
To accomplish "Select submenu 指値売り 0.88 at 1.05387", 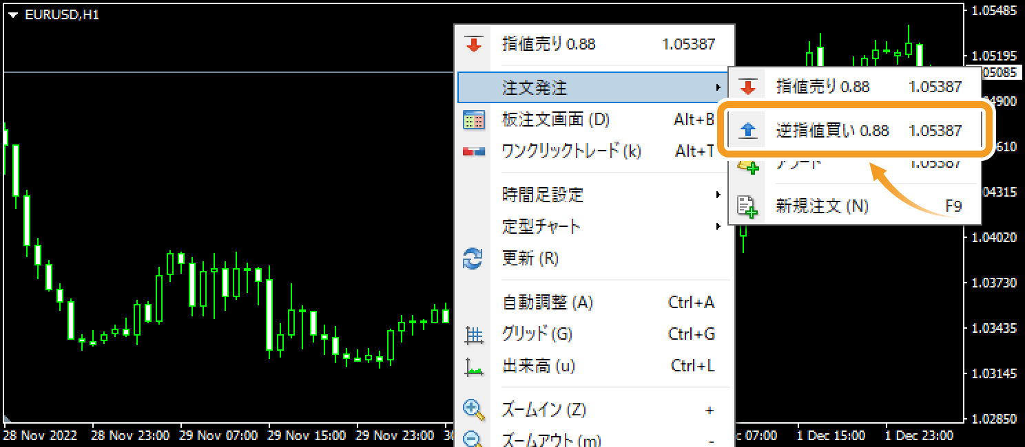I will coord(855,87).
